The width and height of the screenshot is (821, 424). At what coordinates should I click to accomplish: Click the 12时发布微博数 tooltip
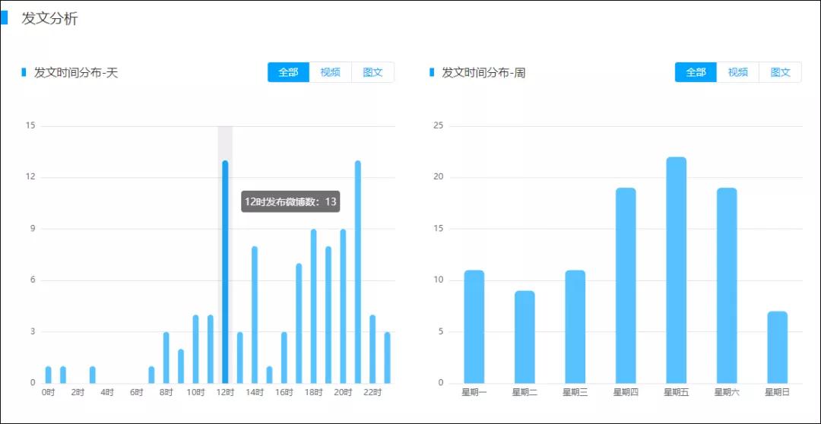290,201
